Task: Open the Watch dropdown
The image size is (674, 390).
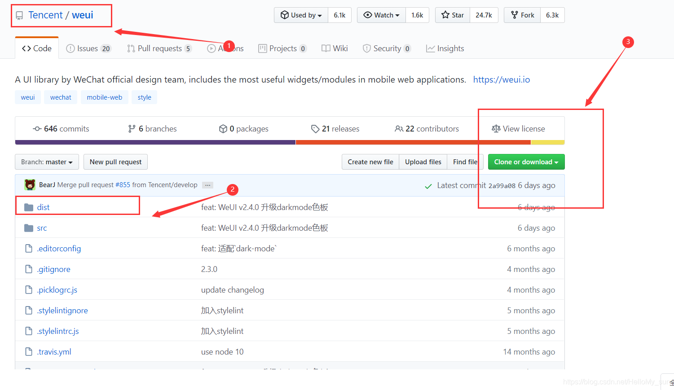Action: [381, 15]
